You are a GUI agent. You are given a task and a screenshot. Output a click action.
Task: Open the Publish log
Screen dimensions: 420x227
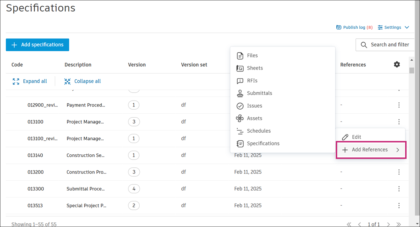(x=354, y=27)
